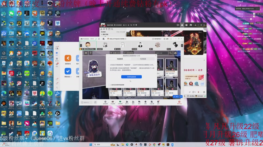Open Google Chrome desktop shortcut
This screenshot has height=147, width=263.
[19, 14]
